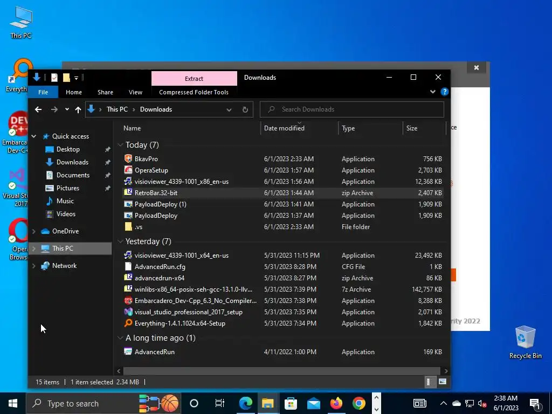Switch to the Share ribbon tab
The width and height of the screenshot is (552, 414).
point(105,92)
